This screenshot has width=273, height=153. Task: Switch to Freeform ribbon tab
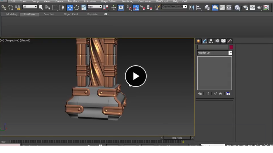(x=29, y=14)
